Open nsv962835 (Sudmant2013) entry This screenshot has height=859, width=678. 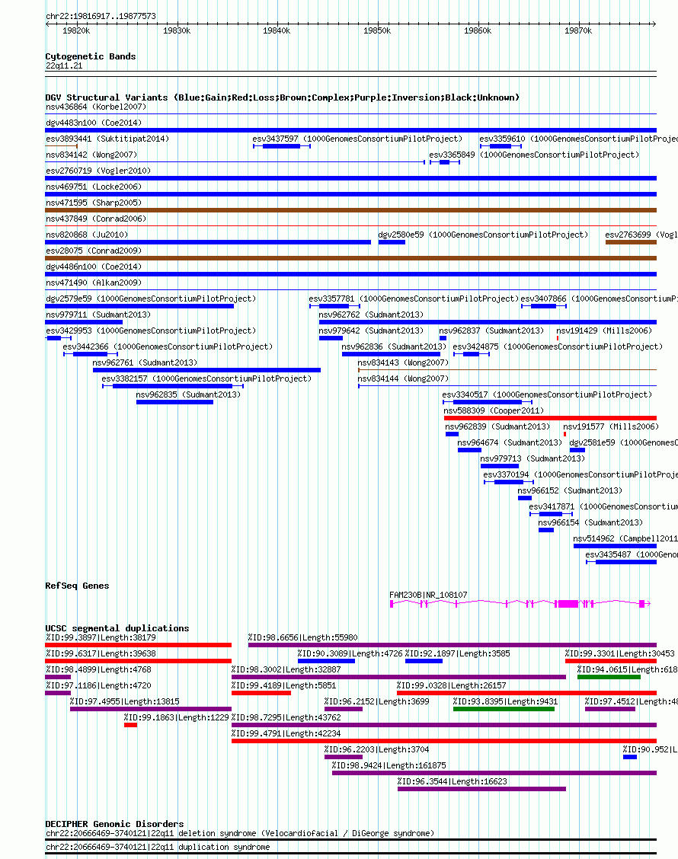[189, 394]
